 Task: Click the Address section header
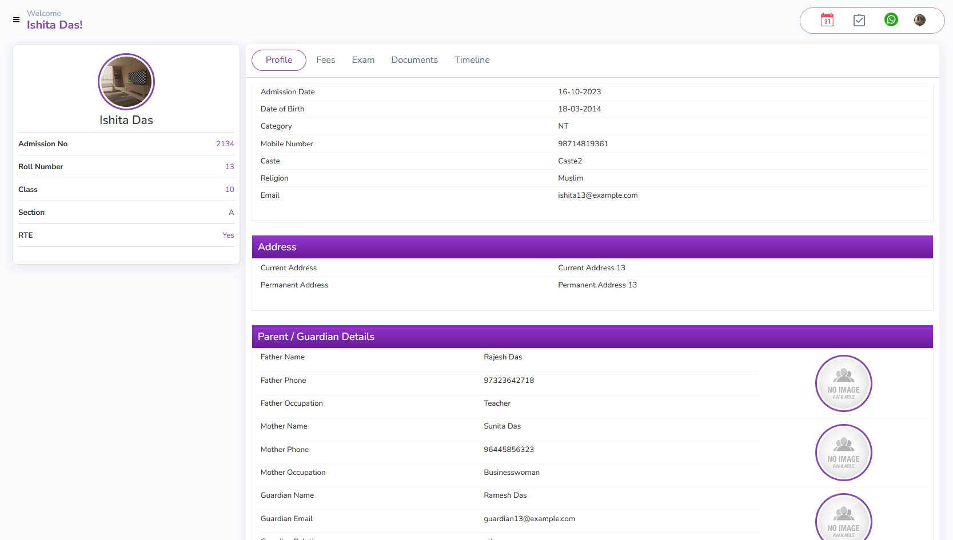pyautogui.click(x=277, y=247)
